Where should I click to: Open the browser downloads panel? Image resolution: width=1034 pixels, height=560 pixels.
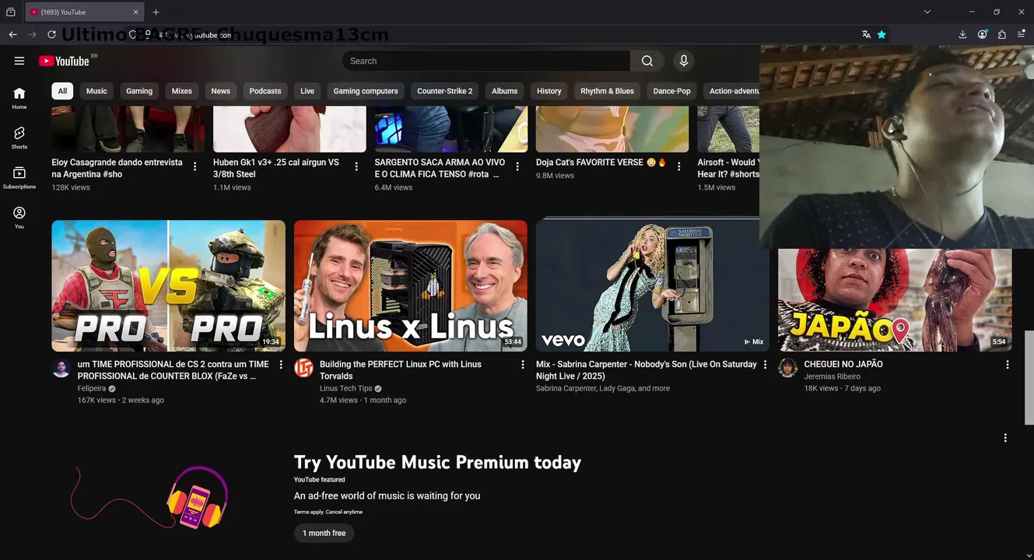962,34
